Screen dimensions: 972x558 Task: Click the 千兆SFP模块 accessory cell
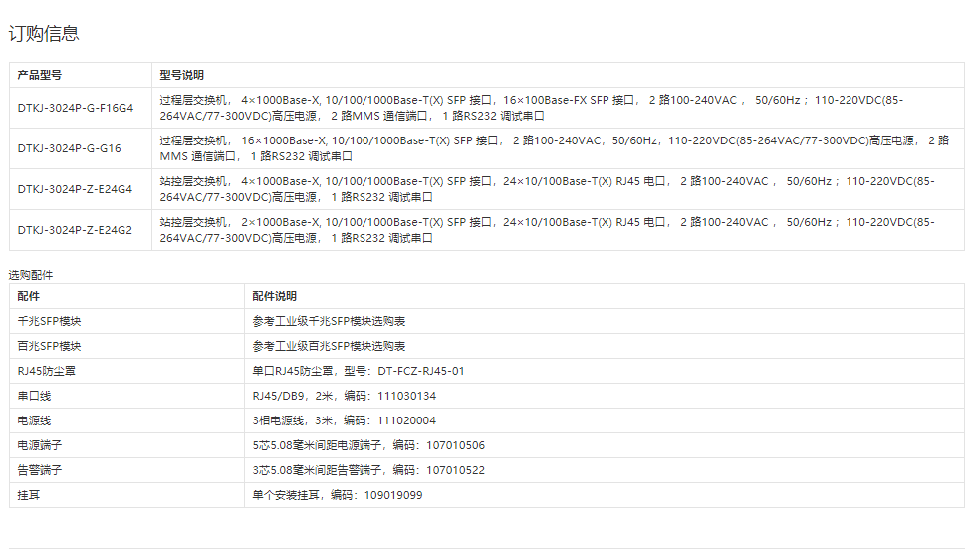pyautogui.click(x=49, y=321)
